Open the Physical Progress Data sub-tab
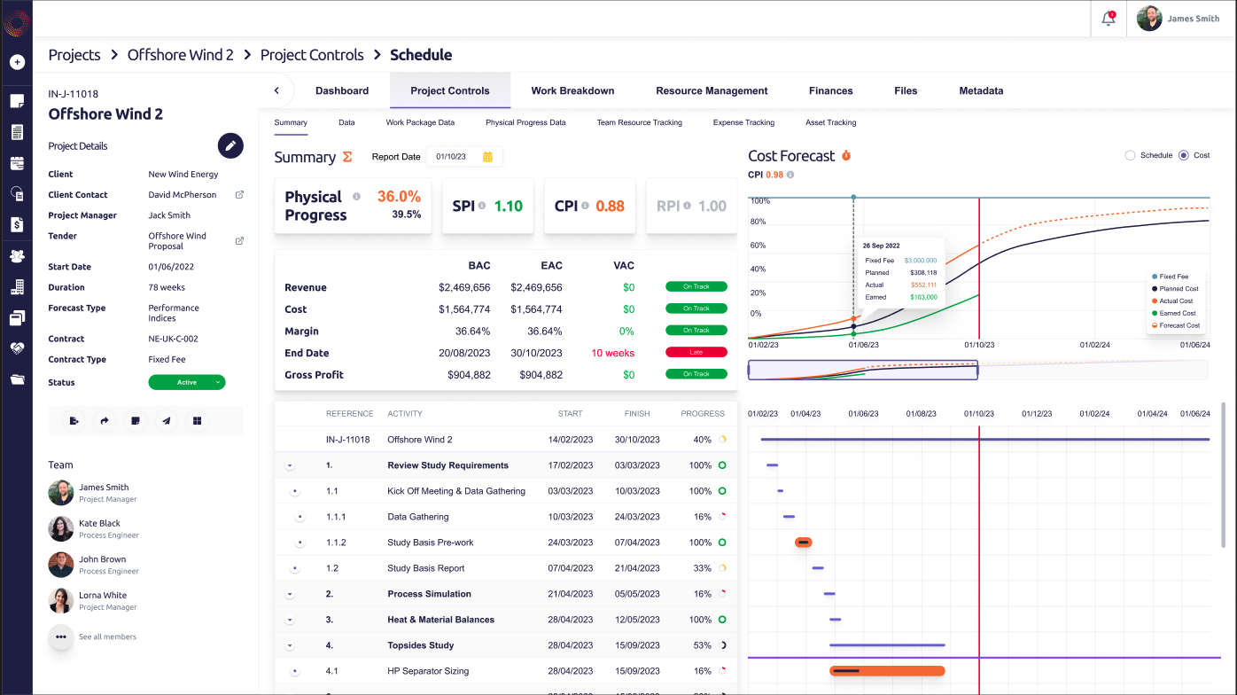The image size is (1237, 695). [525, 122]
